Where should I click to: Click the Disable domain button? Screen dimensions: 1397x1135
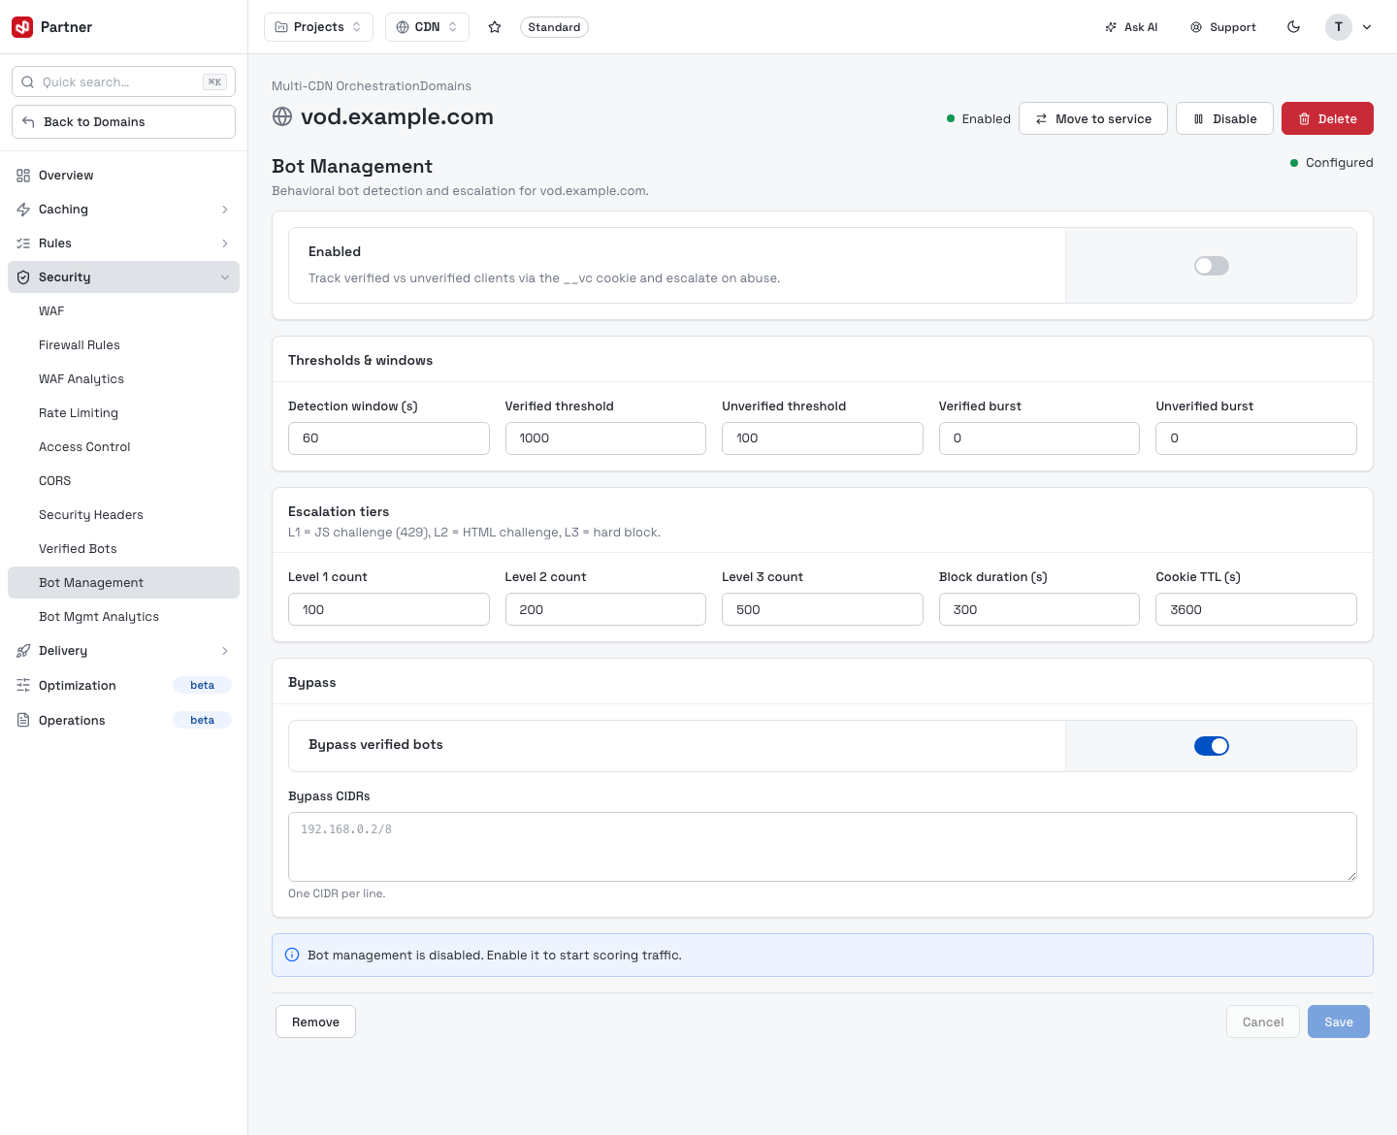click(1224, 118)
